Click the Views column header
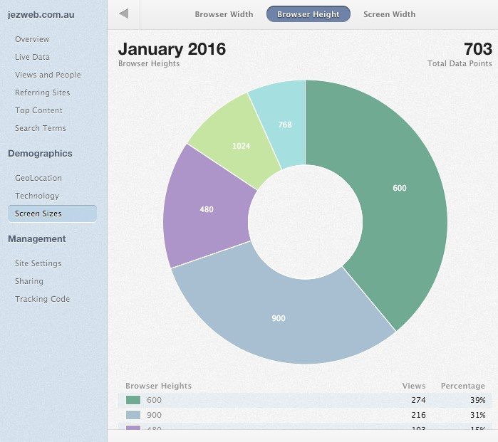This screenshot has height=442, width=498. coord(413,386)
